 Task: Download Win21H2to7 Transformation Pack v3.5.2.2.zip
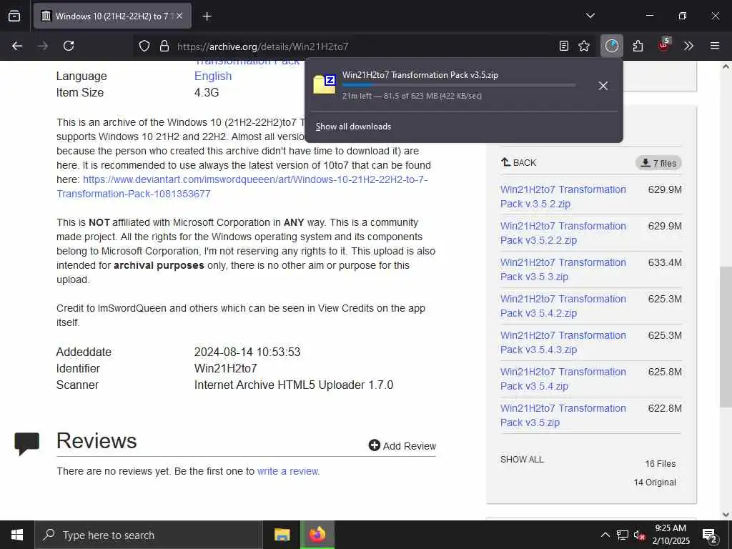[563, 233]
